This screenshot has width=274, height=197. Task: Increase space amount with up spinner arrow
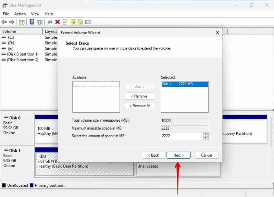pyautogui.click(x=205, y=134)
